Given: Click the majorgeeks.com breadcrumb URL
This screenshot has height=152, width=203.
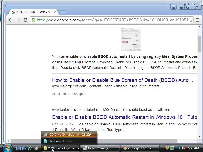Looking at the screenshot, I should tap(105, 86).
